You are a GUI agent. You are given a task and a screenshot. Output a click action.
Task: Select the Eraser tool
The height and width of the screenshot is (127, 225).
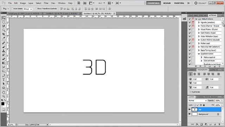pos(4,59)
